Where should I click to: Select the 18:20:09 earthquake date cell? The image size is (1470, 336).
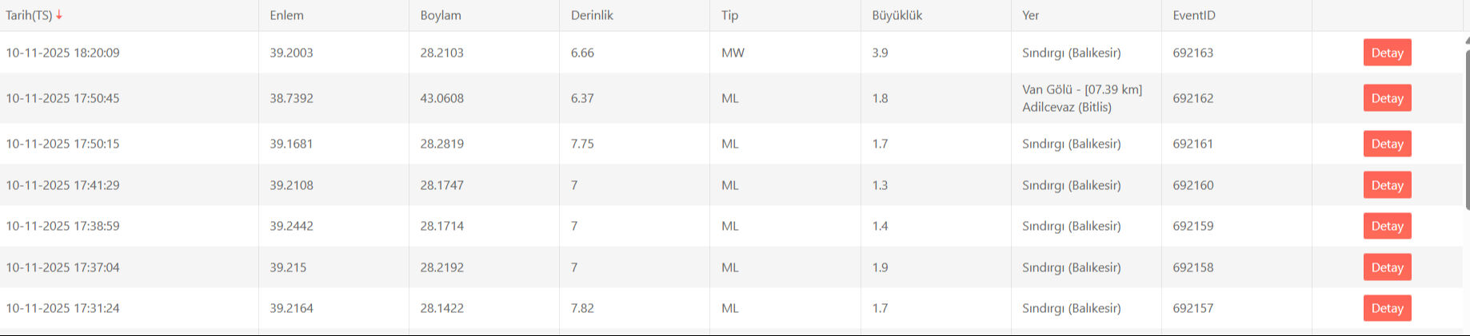pyautogui.click(x=62, y=53)
